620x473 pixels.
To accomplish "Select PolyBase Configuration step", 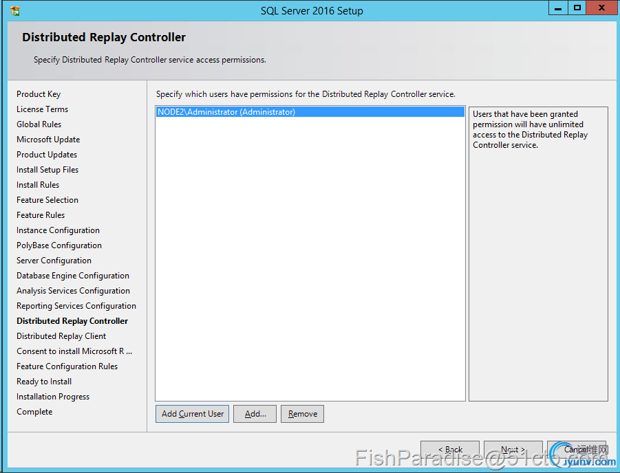I will (x=59, y=245).
